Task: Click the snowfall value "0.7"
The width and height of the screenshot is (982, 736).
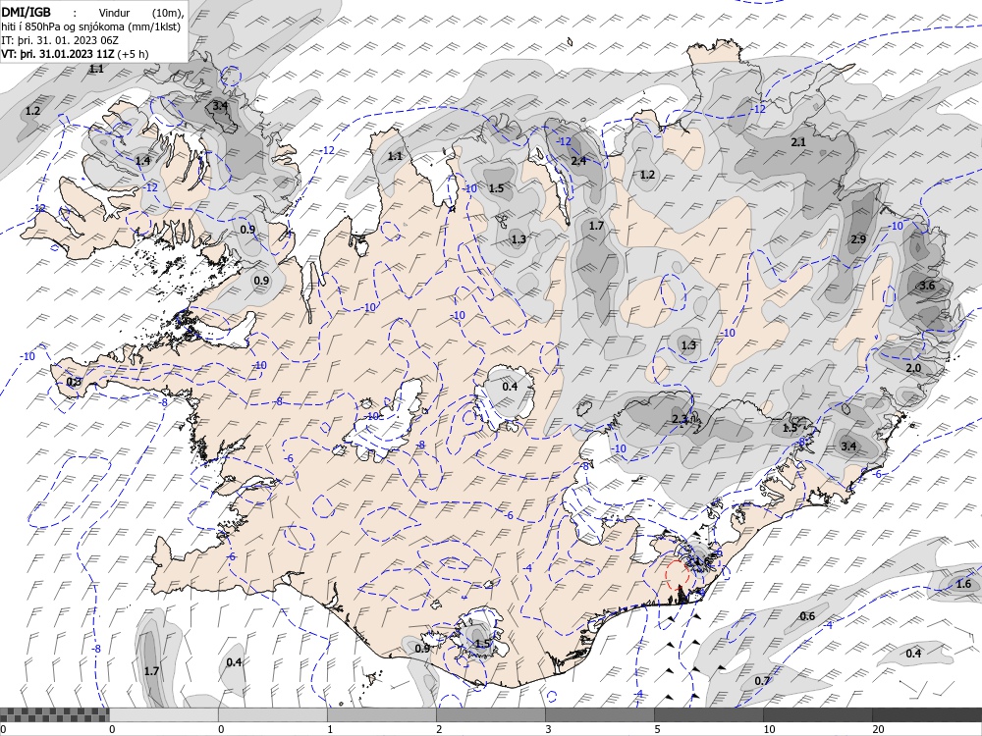Action: click(x=762, y=681)
